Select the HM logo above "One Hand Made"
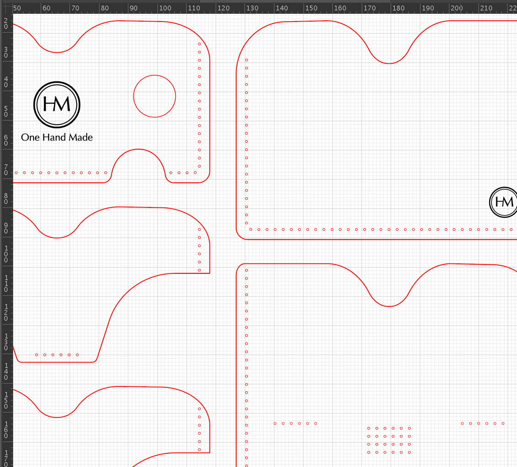 [57, 104]
